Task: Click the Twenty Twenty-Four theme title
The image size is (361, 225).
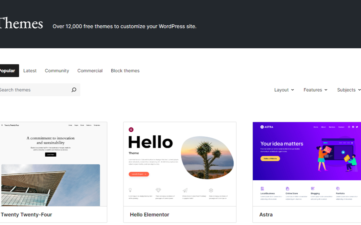Action: [26, 215]
